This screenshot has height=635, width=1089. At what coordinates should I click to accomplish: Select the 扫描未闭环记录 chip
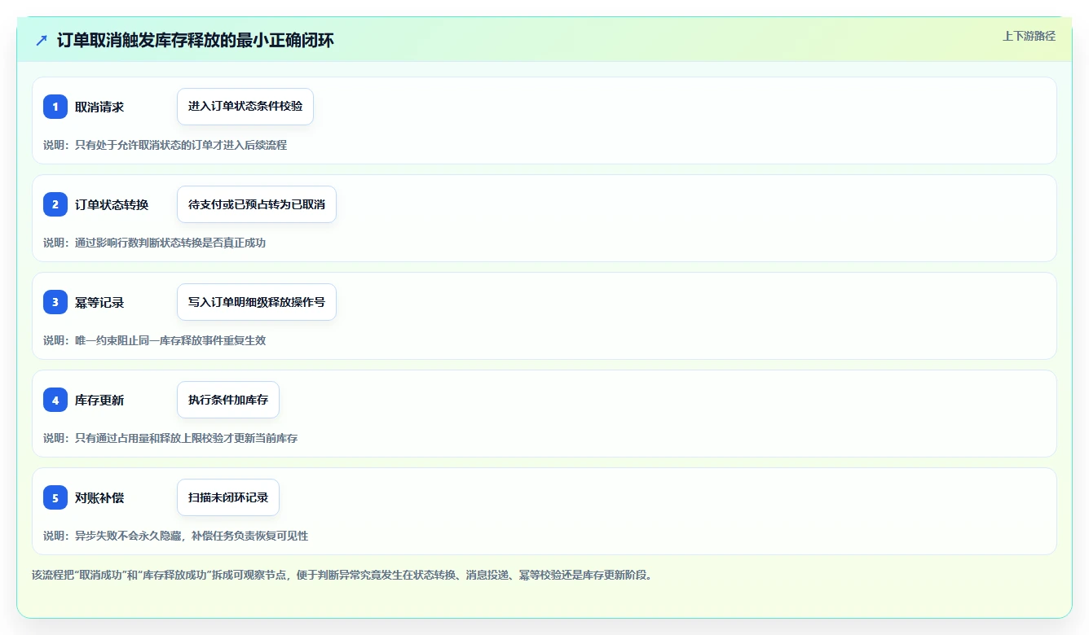(228, 497)
